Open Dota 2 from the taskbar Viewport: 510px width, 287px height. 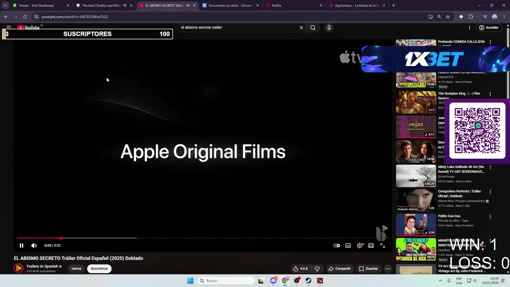(x=320, y=281)
